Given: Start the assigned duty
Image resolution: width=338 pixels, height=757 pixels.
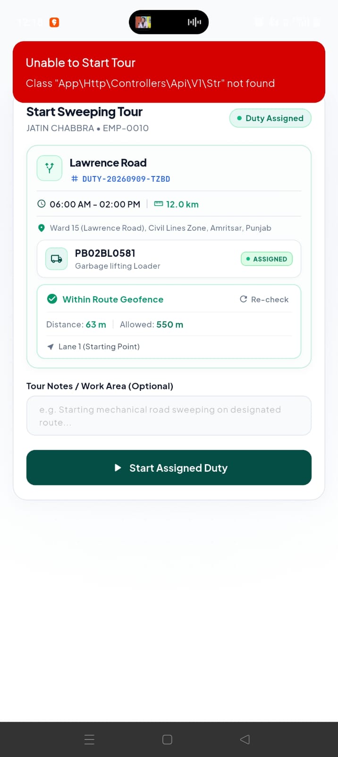Looking at the screenshot, I should [x=169, y=467].
